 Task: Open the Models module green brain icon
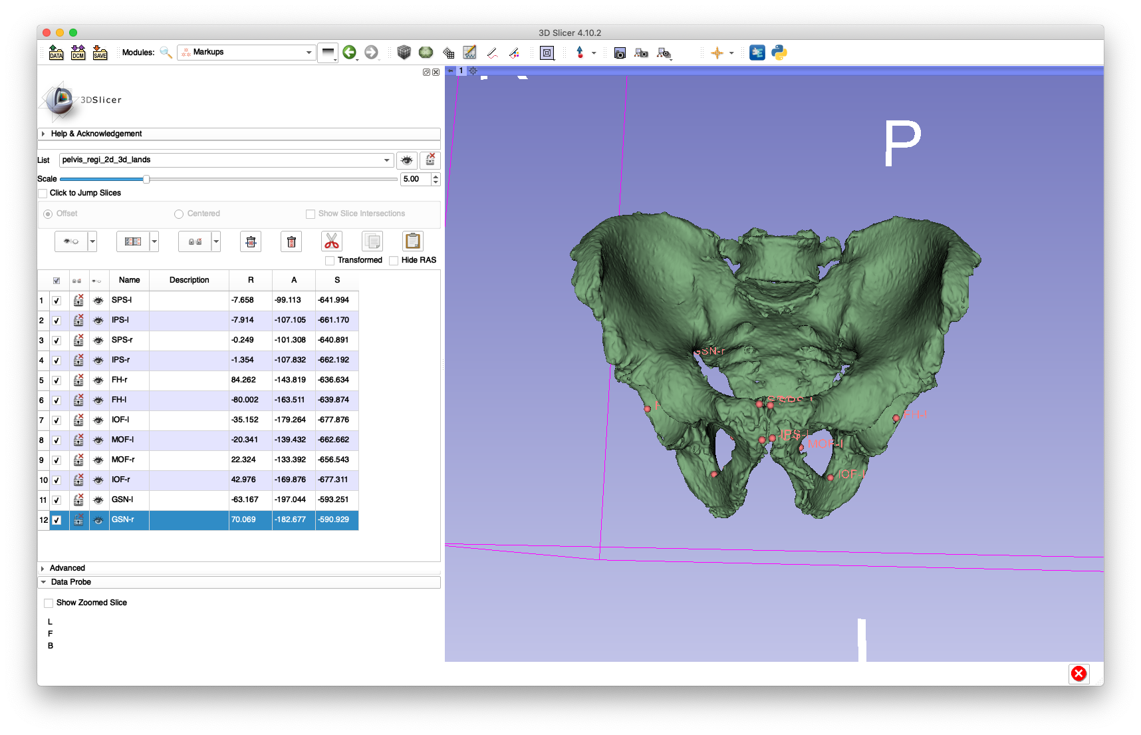[426, 53]
